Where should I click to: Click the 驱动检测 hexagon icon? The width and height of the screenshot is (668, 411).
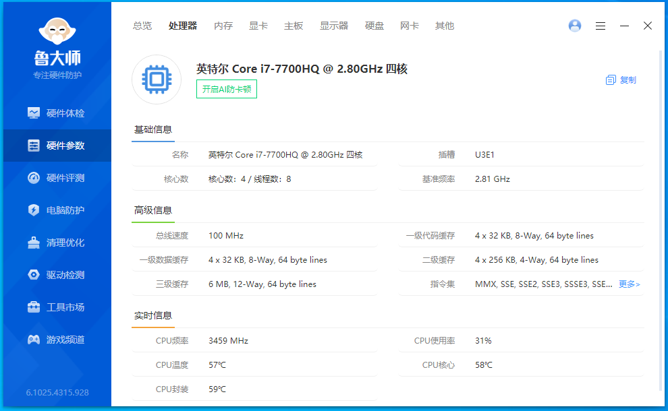(x=33, y=275)
